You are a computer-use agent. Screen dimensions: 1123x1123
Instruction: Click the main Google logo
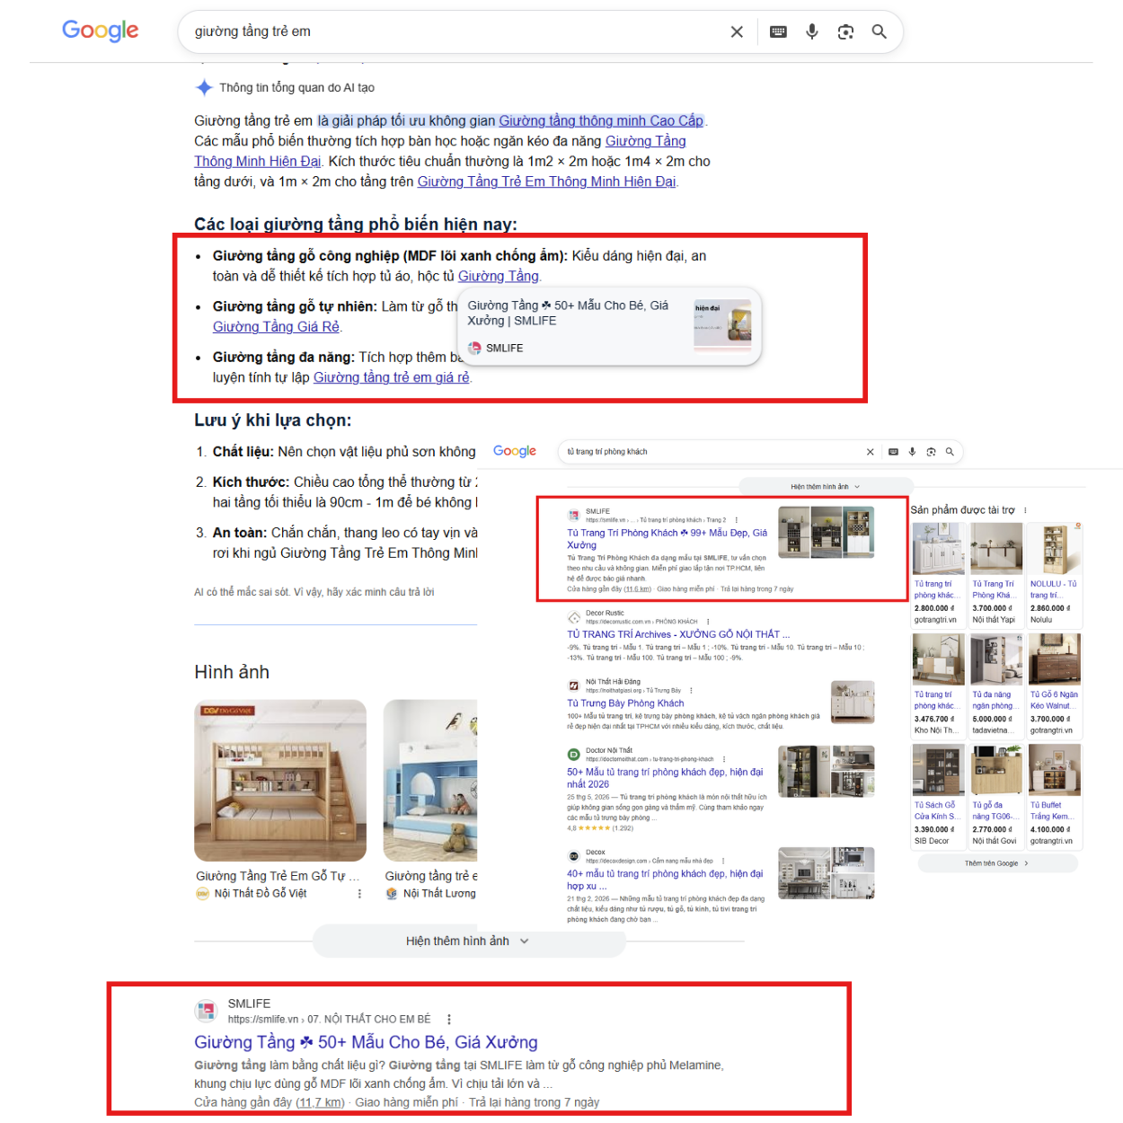point(101,31)
